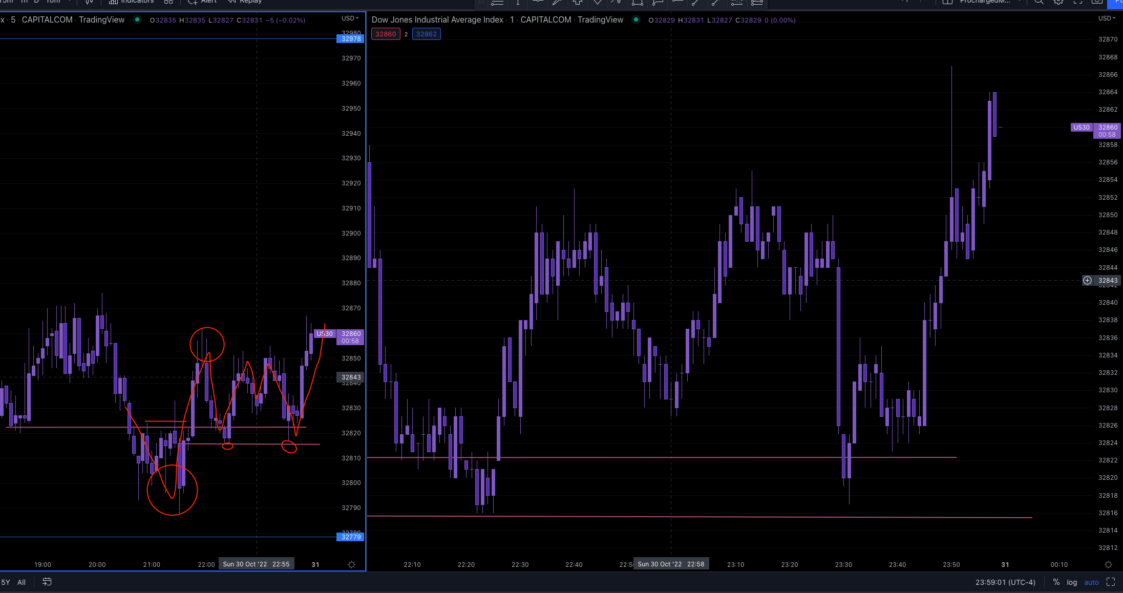Toggle percent scale mode
The width and height of the screenshot is (1123, 593).
(x=1056, y=582)
